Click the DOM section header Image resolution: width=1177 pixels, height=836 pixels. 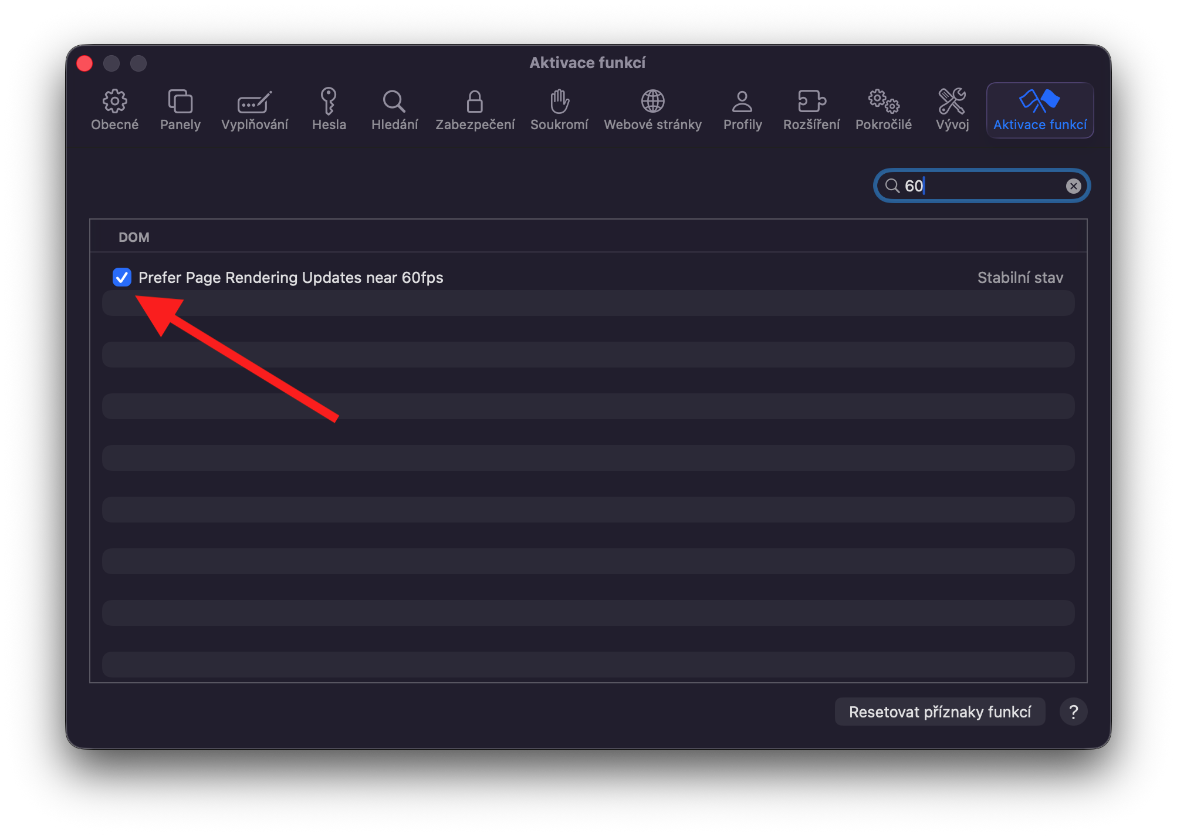pyautogui.click(x=134, y=237)
